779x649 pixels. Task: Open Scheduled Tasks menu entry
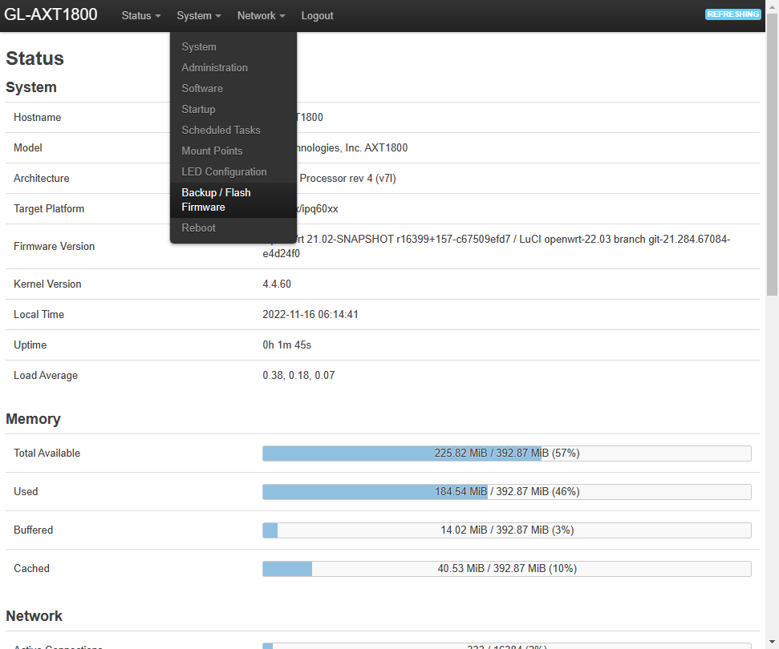[233, 130]
